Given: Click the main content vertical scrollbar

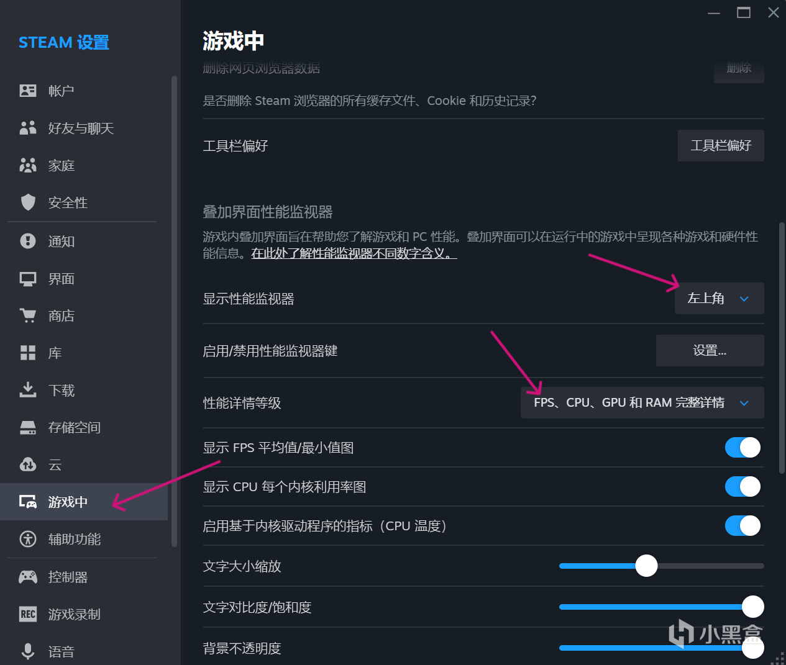Looking at the screenshot, I should click(782, 348).
